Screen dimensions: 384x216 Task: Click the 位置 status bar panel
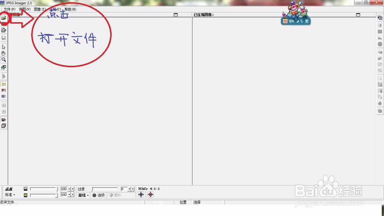[x=183, y=202]
